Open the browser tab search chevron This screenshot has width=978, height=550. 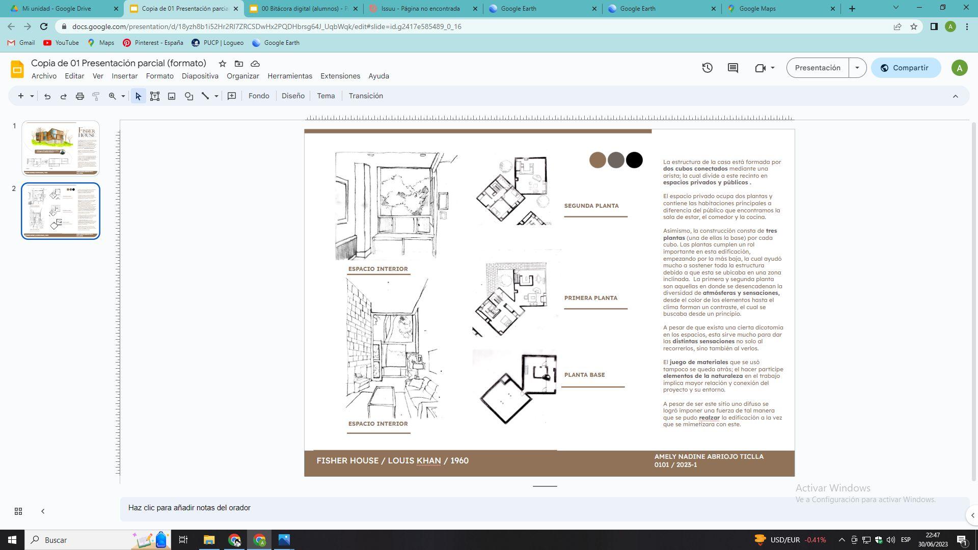896,8
